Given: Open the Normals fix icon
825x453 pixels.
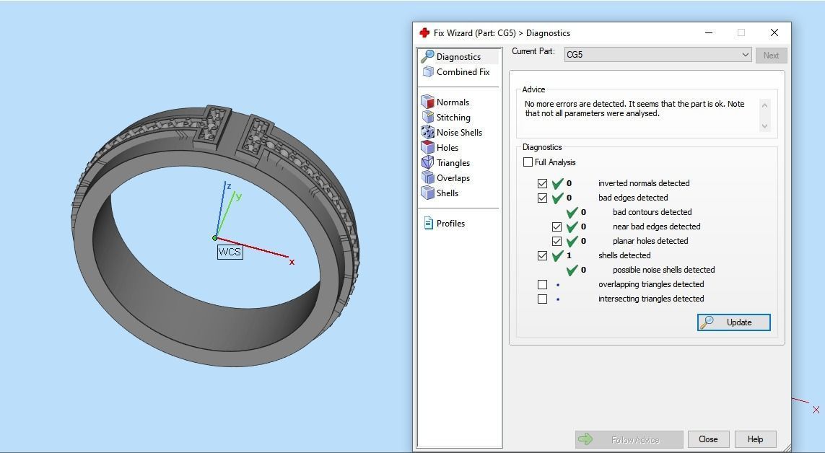Looking at the screenshot, I should click(x=427, y=102).
